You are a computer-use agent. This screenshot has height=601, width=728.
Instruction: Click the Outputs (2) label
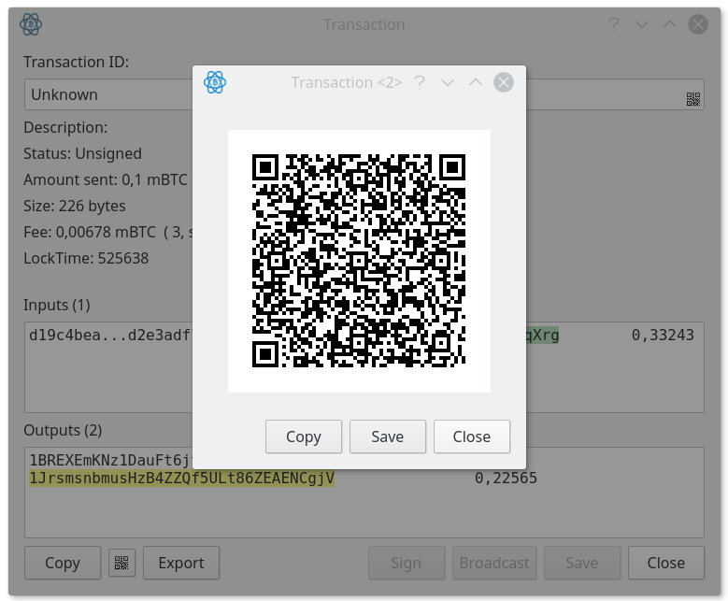point(63,431)
